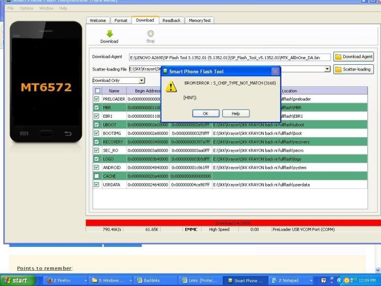The image size is (381, 286).
Task: Uncheck the ANDROID checkbox
Action: [97, 167]
